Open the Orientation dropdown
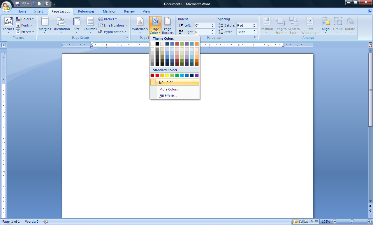The width and height of the screenshot is (373, 225). click(61, 25)
